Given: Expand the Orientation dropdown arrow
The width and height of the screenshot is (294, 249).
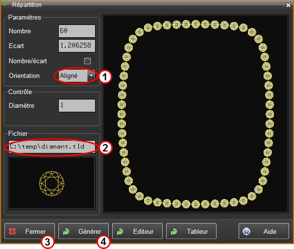Looking at the screenshot, I should (91, 76).
